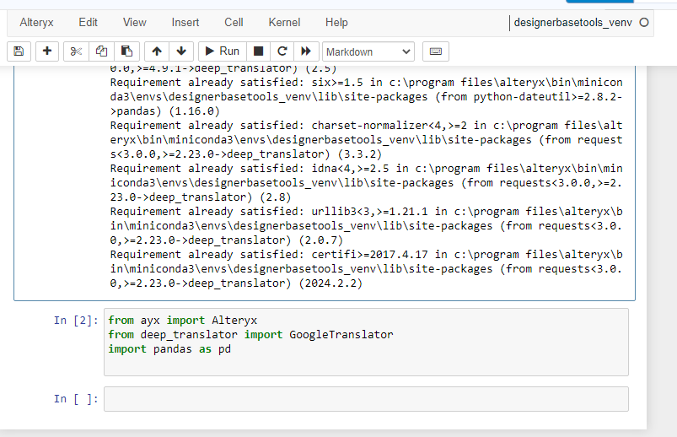The width and height of the screenshot is (677, 437).
Task: Open the command palette keyboard icon
Action: tap(436, 51)
